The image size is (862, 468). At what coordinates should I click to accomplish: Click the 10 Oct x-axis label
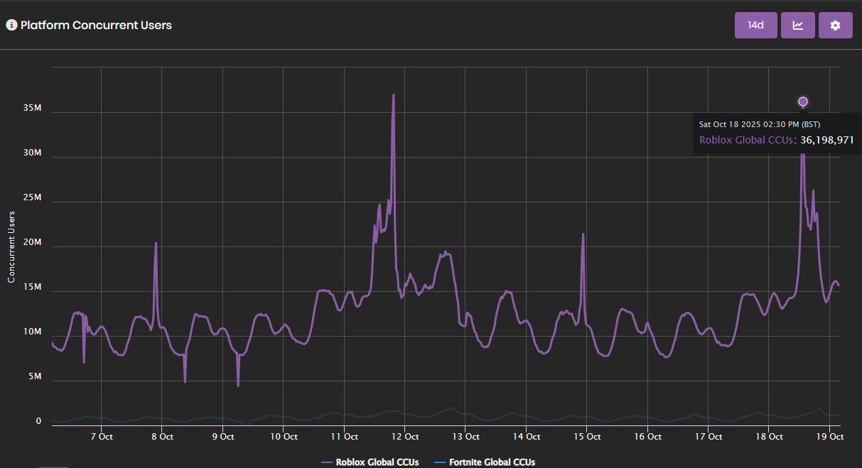283,437
